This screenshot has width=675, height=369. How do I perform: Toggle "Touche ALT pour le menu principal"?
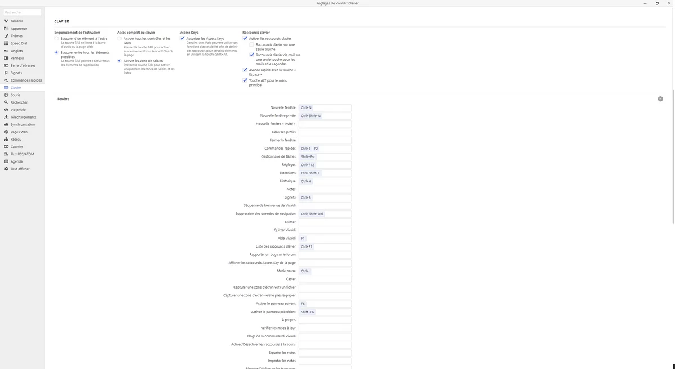click(245, 80)
